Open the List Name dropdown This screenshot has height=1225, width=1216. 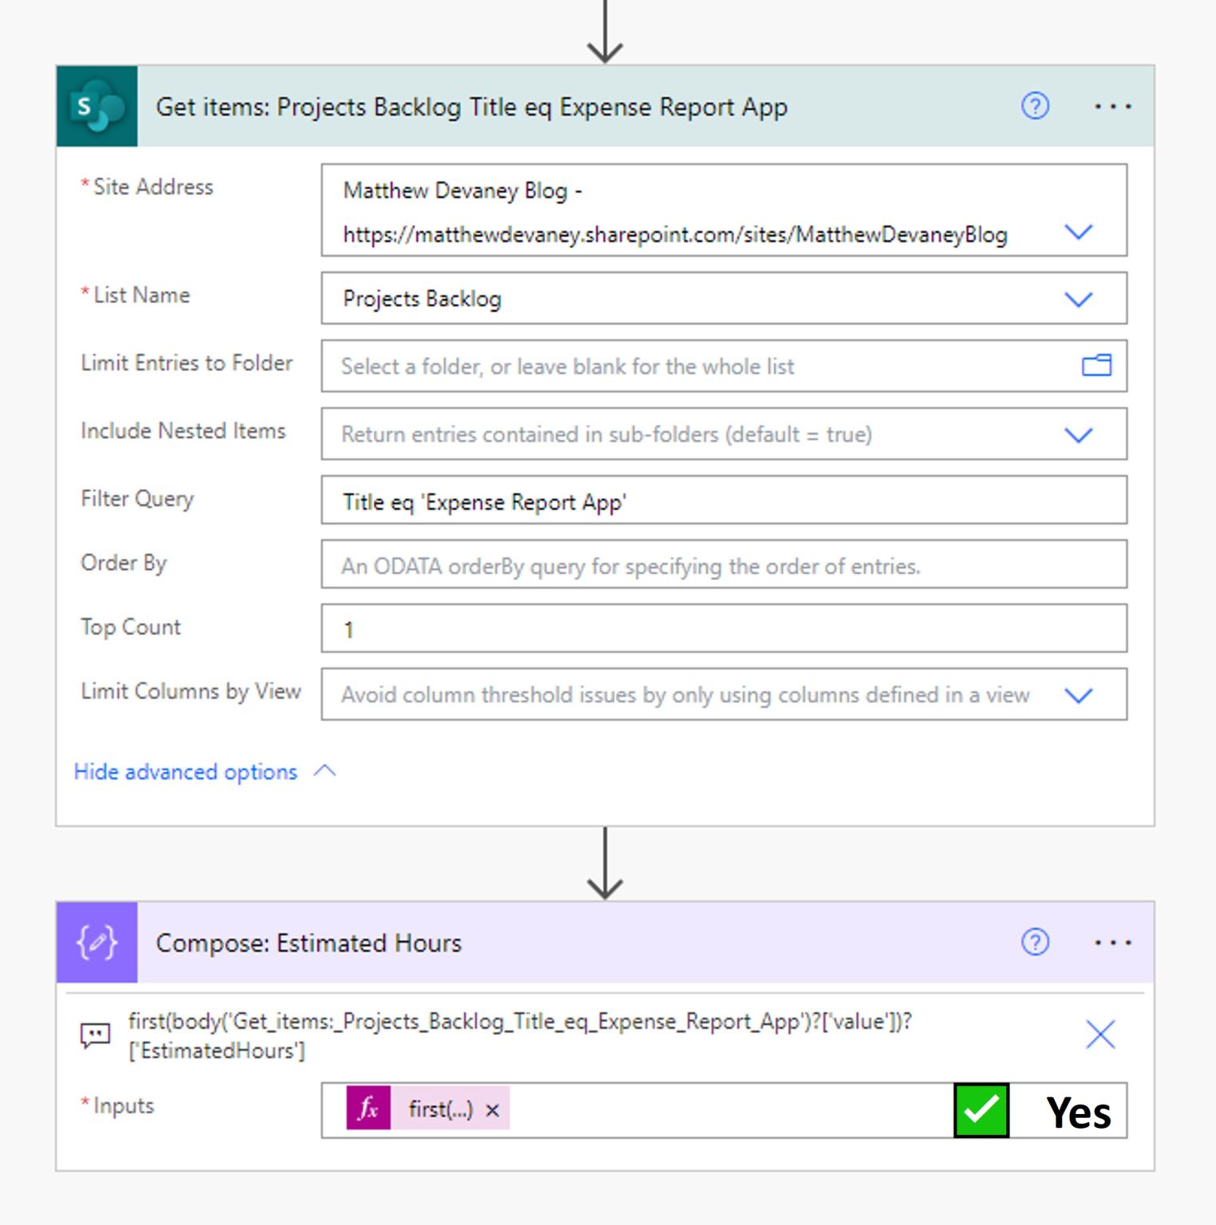point(1079,299)
